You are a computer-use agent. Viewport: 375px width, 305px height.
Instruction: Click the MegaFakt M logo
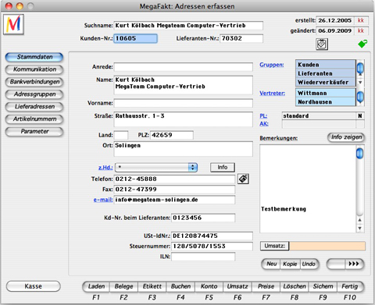tap(13, 24)
